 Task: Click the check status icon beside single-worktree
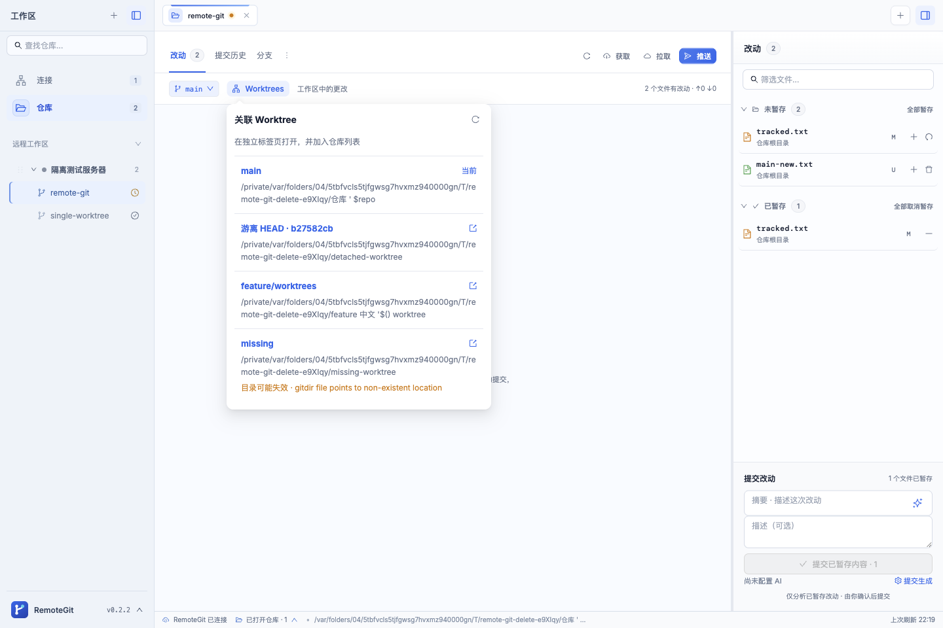point(135,216)
